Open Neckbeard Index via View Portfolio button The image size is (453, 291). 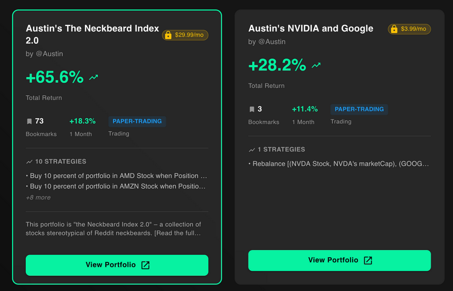pos(111,265)
